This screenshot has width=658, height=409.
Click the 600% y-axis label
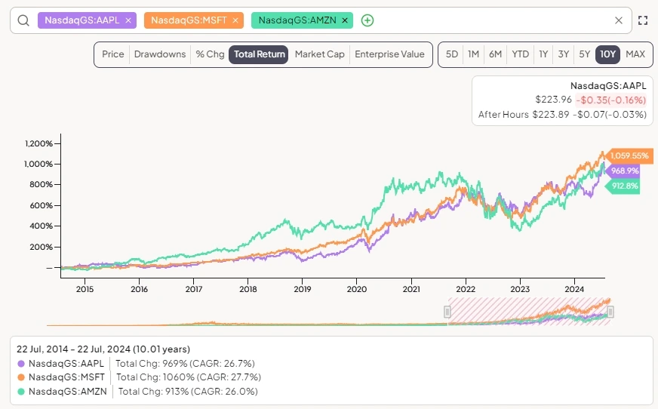[x=41, y=205]
